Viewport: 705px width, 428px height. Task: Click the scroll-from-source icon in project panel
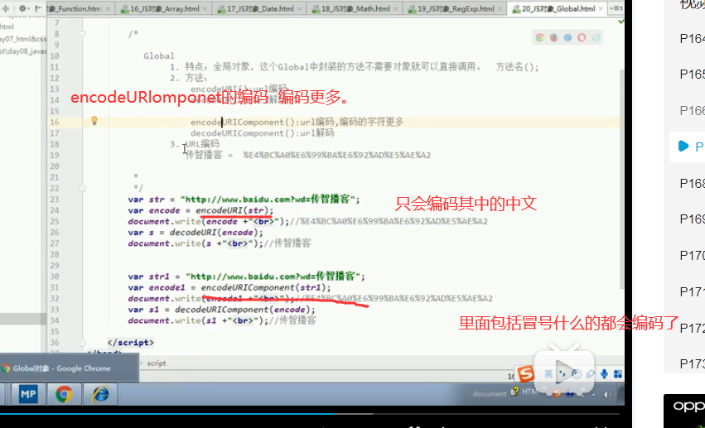6,8
